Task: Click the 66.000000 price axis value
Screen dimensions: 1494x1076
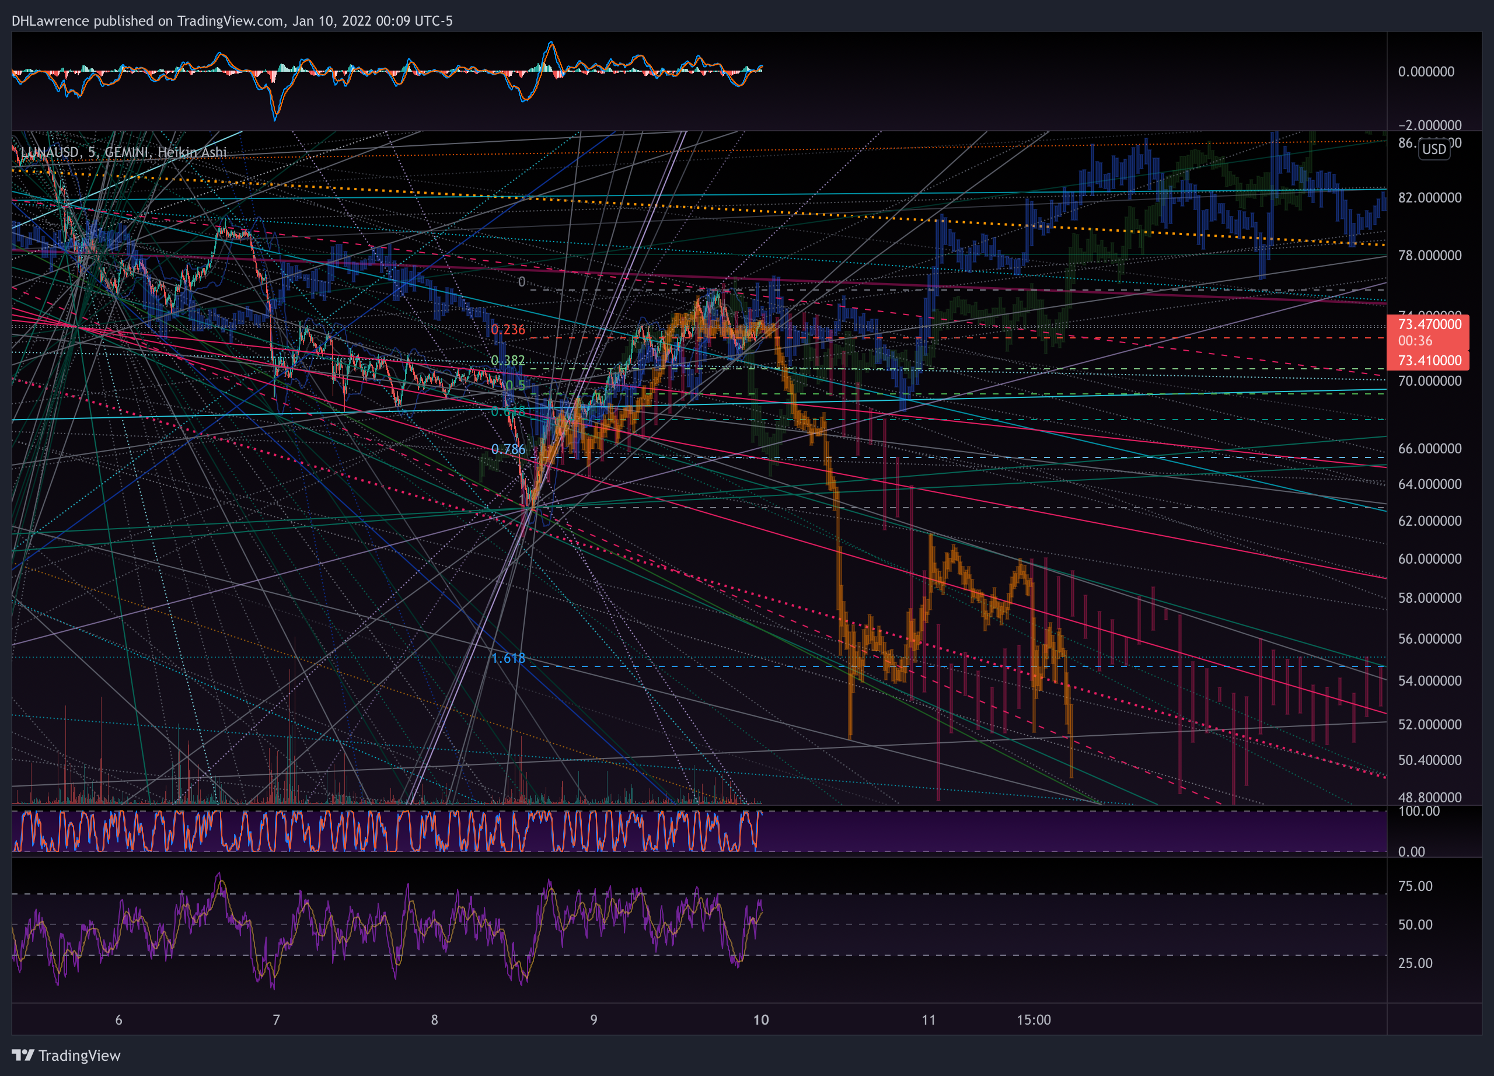Action: (1429, 449)
